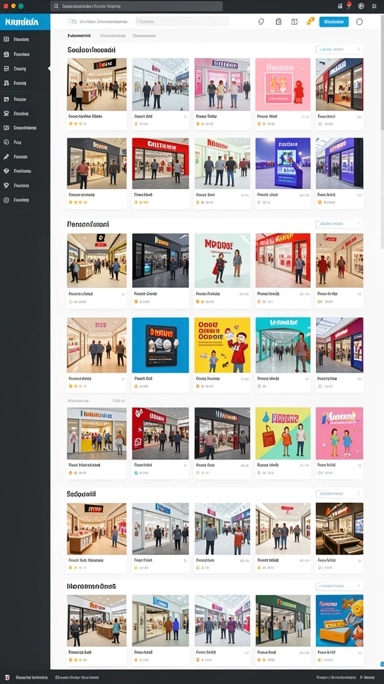This screenshot has height=684, width=384.
Task: Click the red notification badge icon at top right
Action: point(349,5)
